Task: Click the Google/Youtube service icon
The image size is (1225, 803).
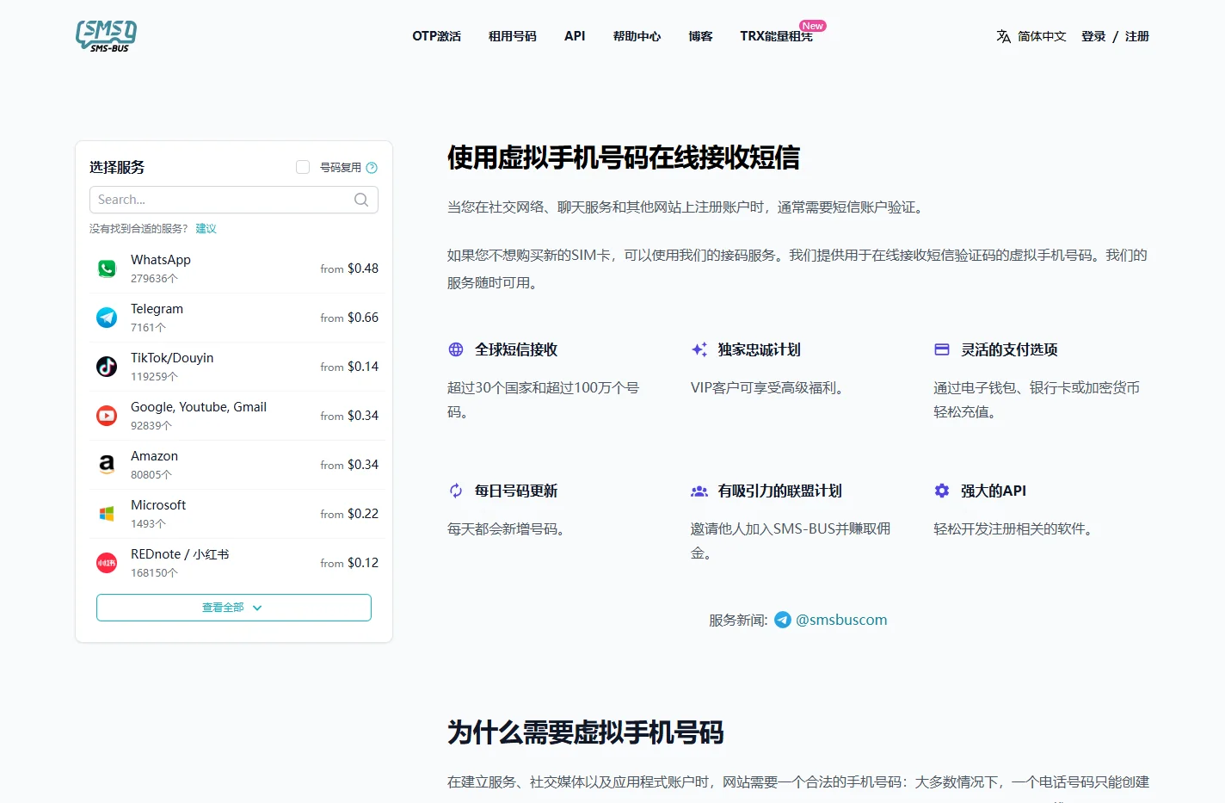Action: (x=107, y=416)
